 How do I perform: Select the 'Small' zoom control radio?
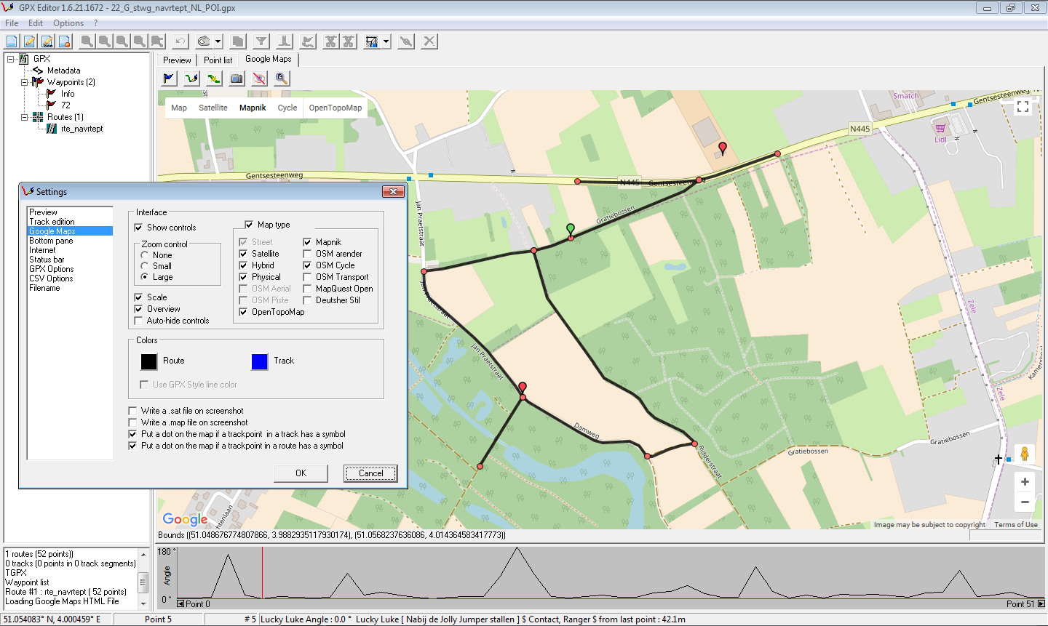click(x=145, y=266)
